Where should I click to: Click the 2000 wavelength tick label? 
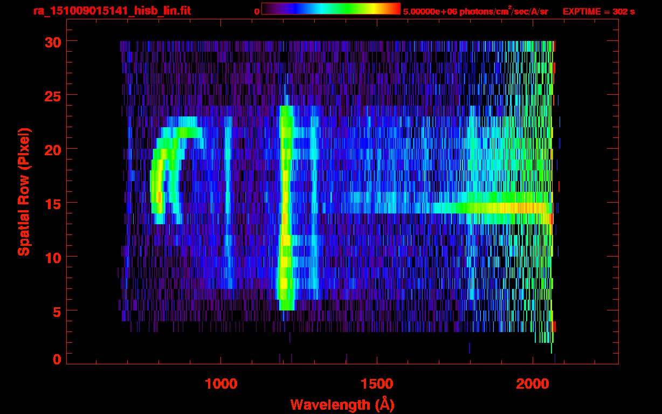pyautogui.click(x=532, y=384)
